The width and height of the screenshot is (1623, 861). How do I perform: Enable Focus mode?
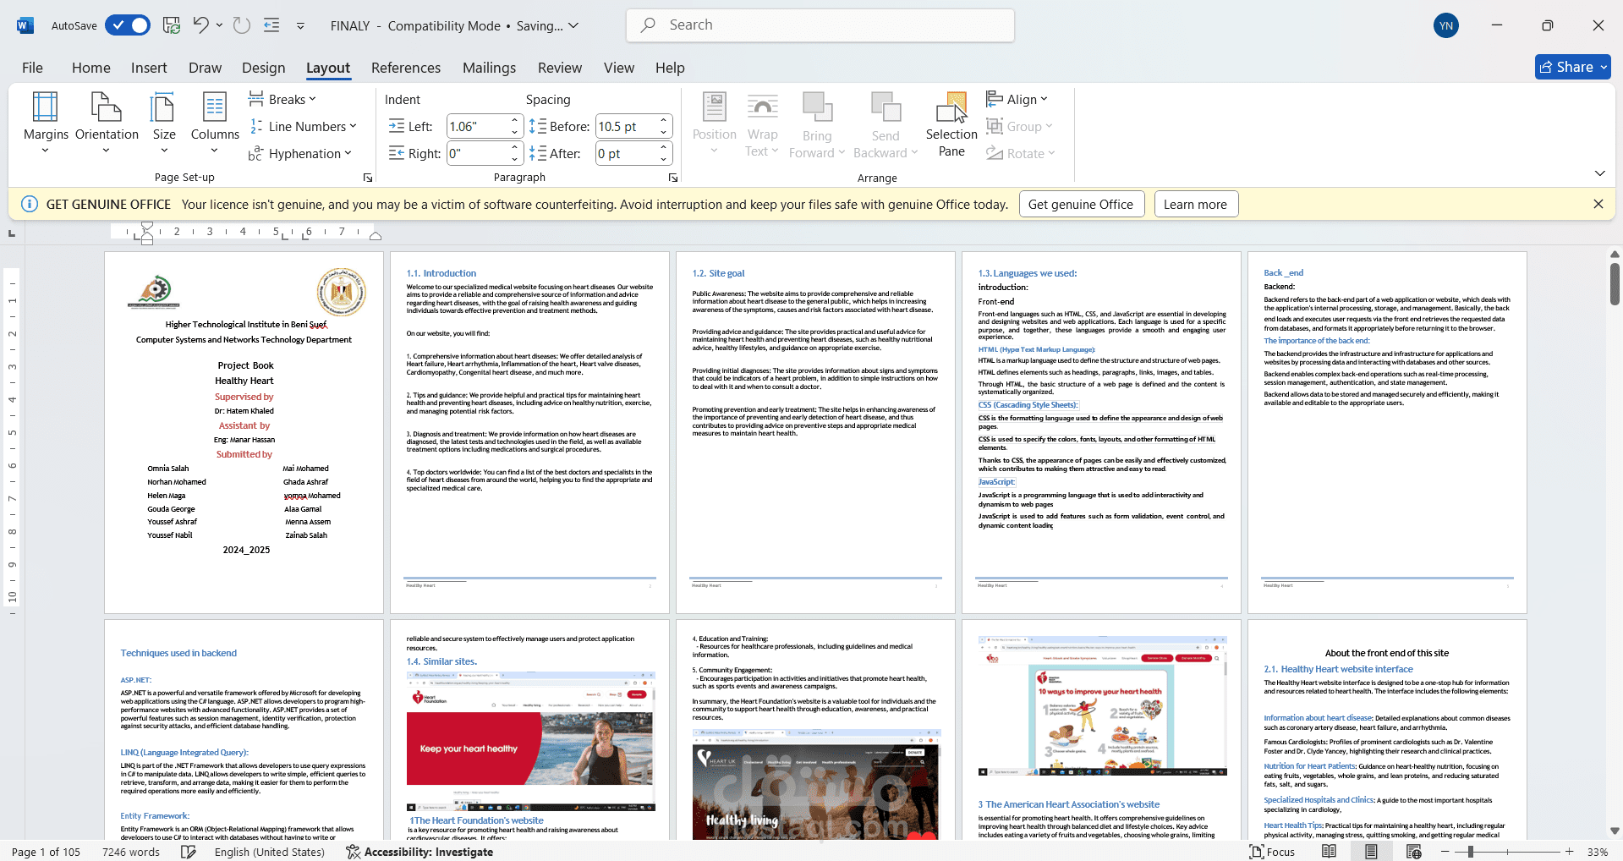[x=1272, y=852]
